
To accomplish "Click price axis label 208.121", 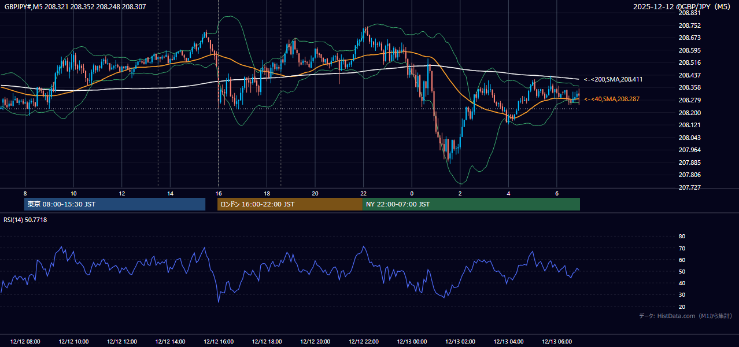I will (689, 125).
